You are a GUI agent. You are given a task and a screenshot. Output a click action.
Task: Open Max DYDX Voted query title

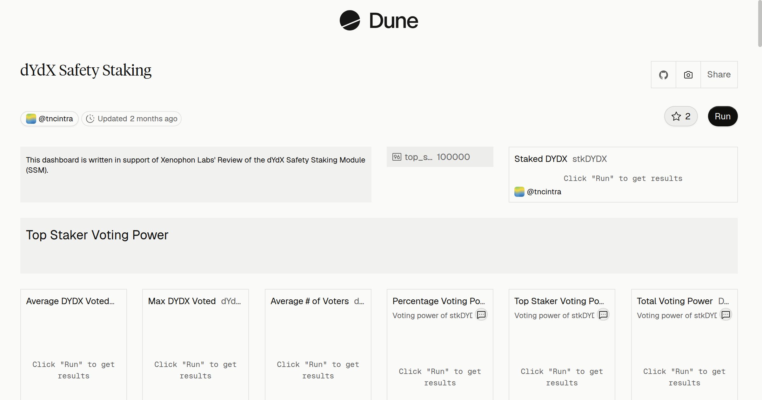pos(182,301)
